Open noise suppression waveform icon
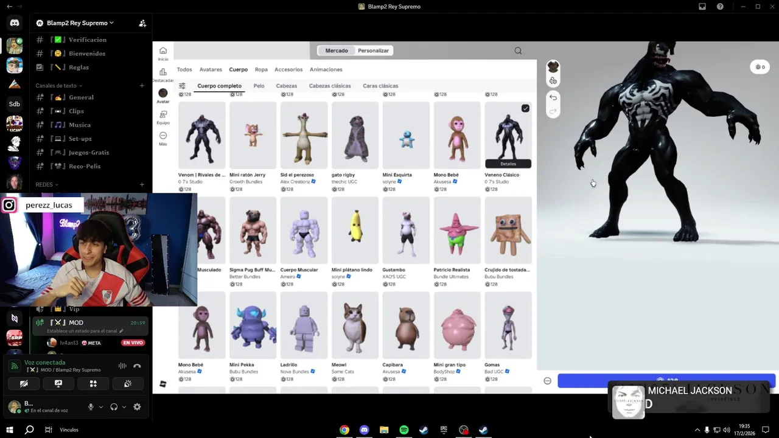 pyautogui.click(x=122, y=366)
